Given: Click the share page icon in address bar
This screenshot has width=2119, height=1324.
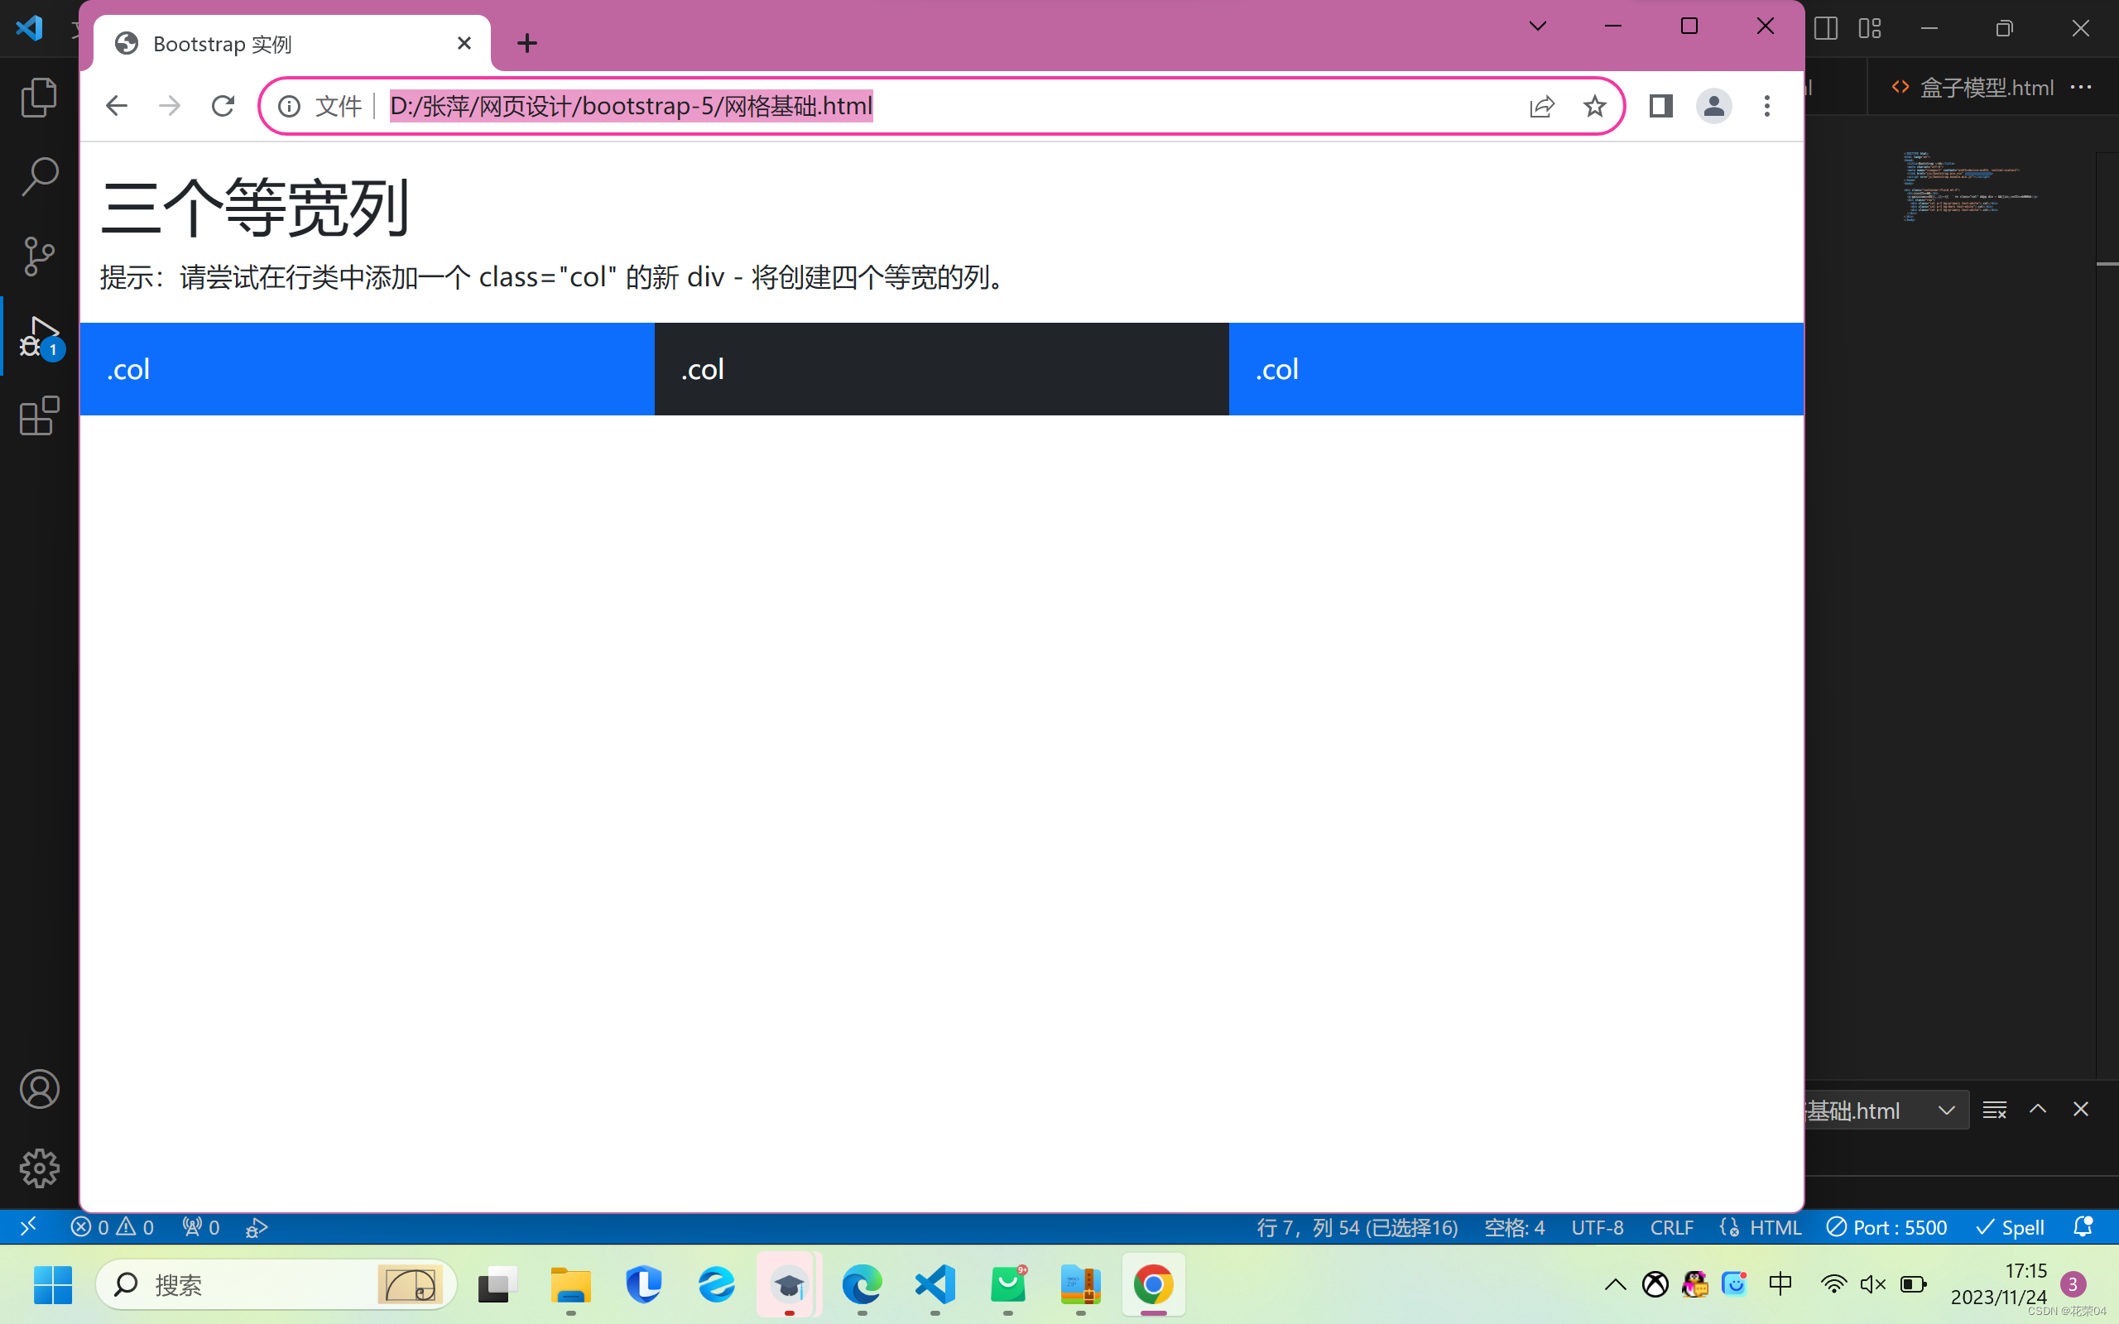Looking at the screenshot, I should tap(1541, 106).
